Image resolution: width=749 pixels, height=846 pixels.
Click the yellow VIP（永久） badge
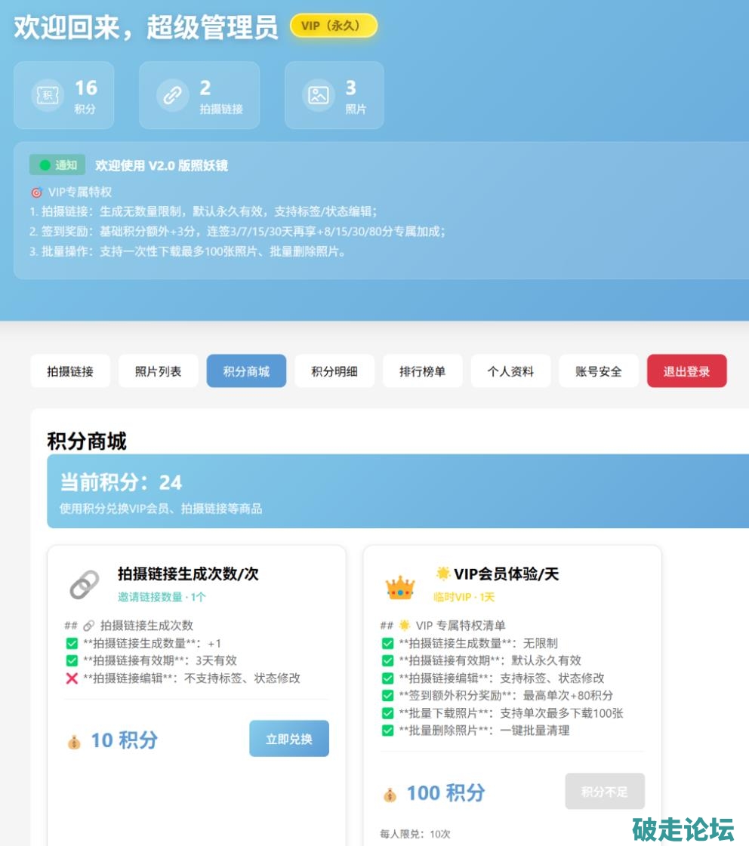333,26
